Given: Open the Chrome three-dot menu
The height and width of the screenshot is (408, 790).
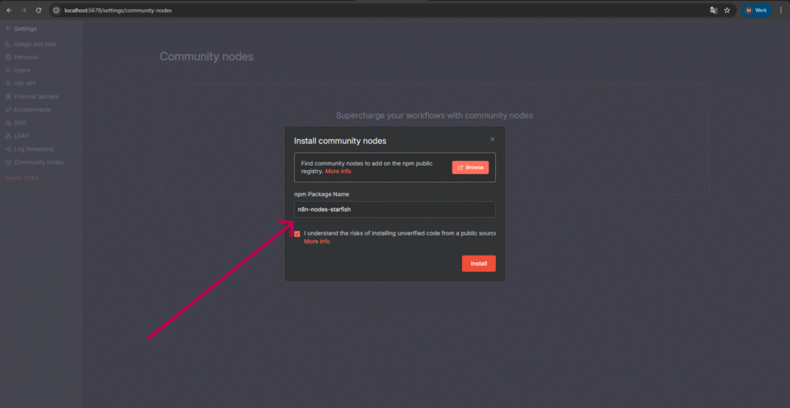Looking at the screenshot, I should [781, 10].
